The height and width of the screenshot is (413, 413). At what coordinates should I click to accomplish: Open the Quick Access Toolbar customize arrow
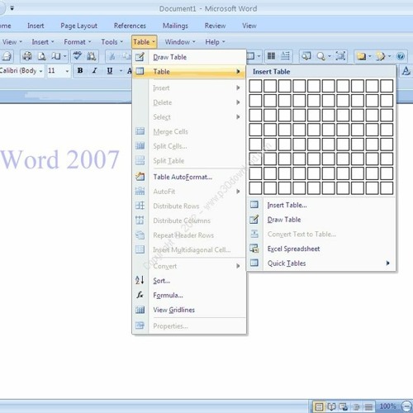click(12, 8)
